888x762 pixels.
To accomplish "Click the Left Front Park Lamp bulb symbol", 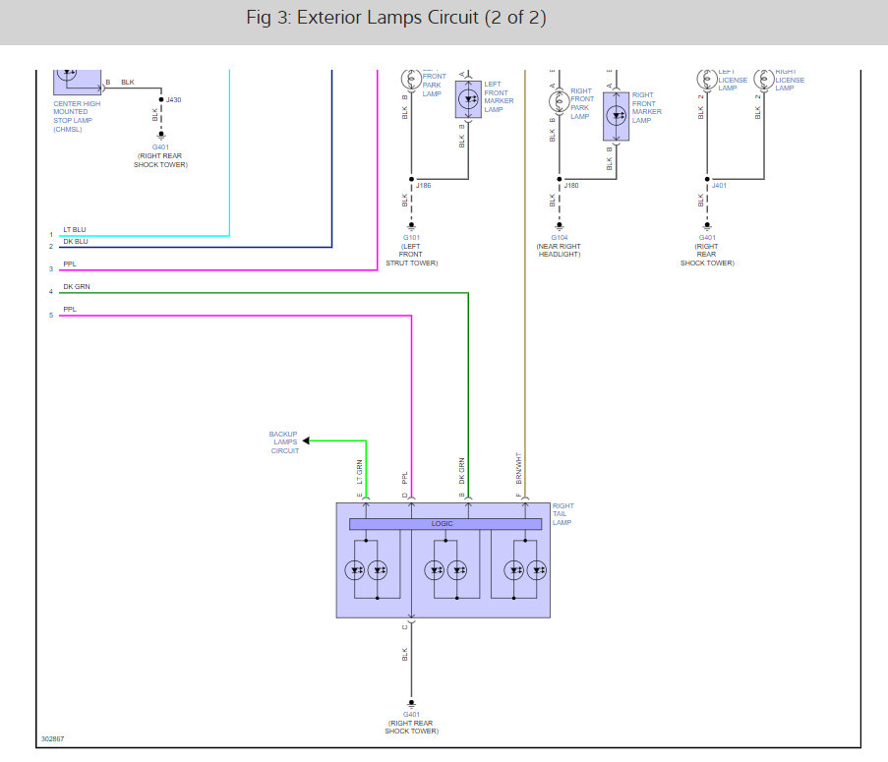I will click(411, 79).
